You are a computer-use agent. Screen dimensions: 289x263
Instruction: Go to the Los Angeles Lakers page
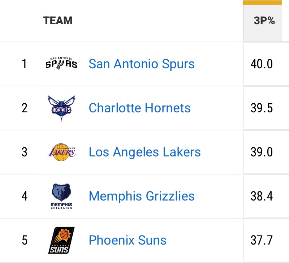click(x=144, y=152)
